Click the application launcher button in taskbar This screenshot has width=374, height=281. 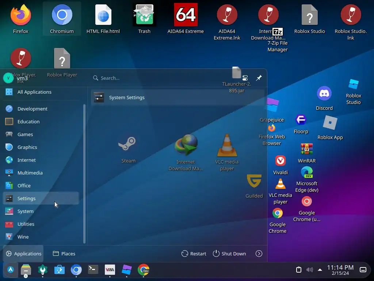pyautogui.click(x=11, y=270)
